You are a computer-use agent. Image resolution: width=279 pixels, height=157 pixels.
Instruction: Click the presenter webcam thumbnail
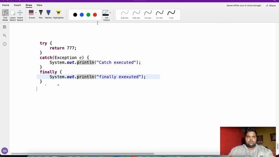pyautogui.click(x=248, y=141)
